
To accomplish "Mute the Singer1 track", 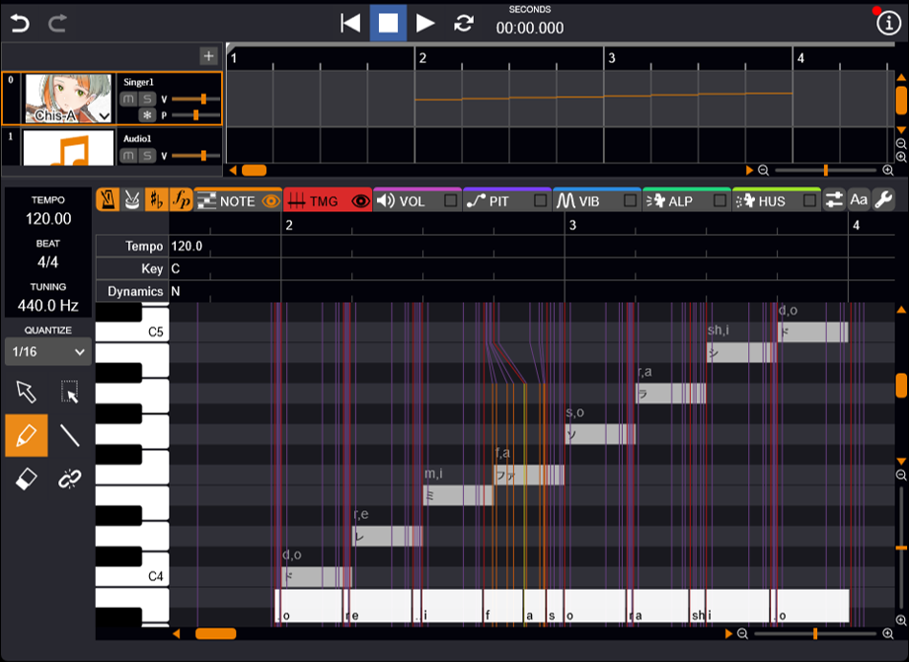I will pos(129,99).
